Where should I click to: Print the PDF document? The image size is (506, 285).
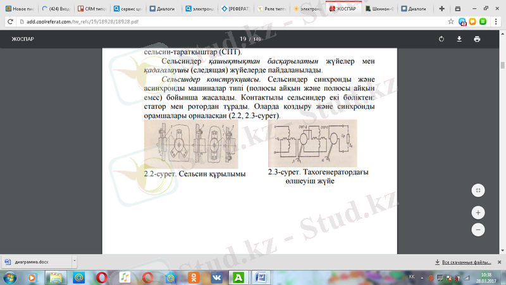tap(477, 39)
